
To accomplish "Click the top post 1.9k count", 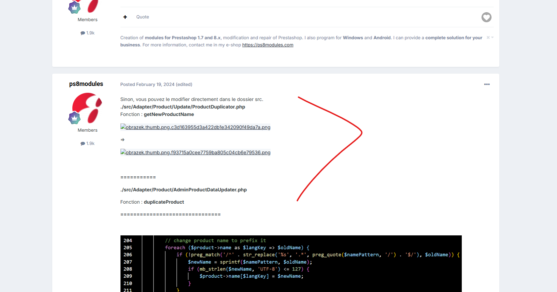I will (87, 33).
